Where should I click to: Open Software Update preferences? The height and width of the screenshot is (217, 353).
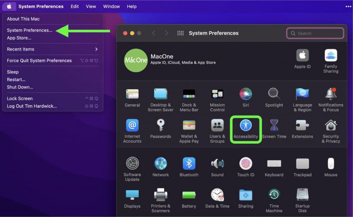coord(132,170)
